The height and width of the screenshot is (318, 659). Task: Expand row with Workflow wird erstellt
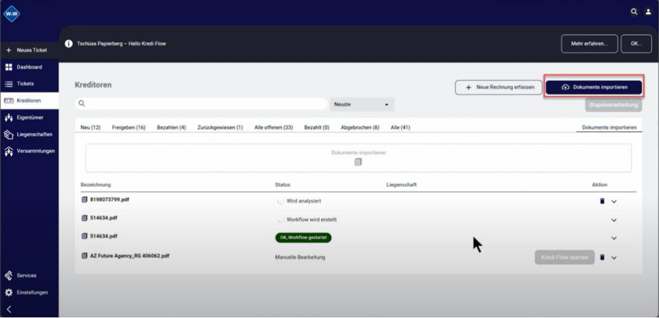point(614,220)
